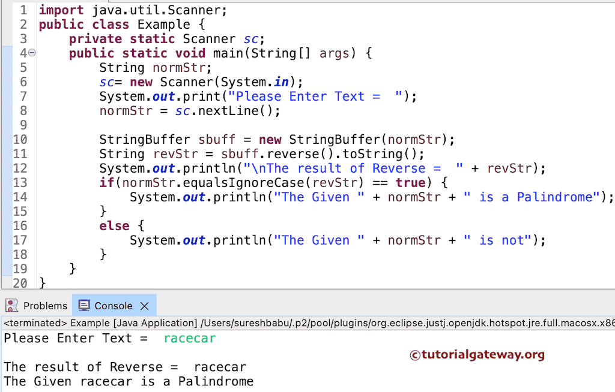Image resolution: width=615 pixels, height=392 pixels.
Task: Click the 'import' keyword on line 1
Action: (61, 10)
